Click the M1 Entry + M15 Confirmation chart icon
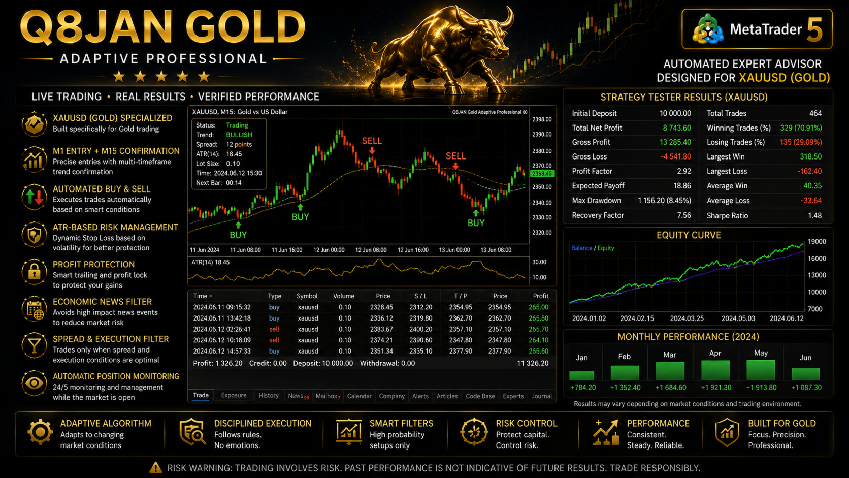Image resolution: width=849 pixels, height=478 pixels. tap(34, 159)
